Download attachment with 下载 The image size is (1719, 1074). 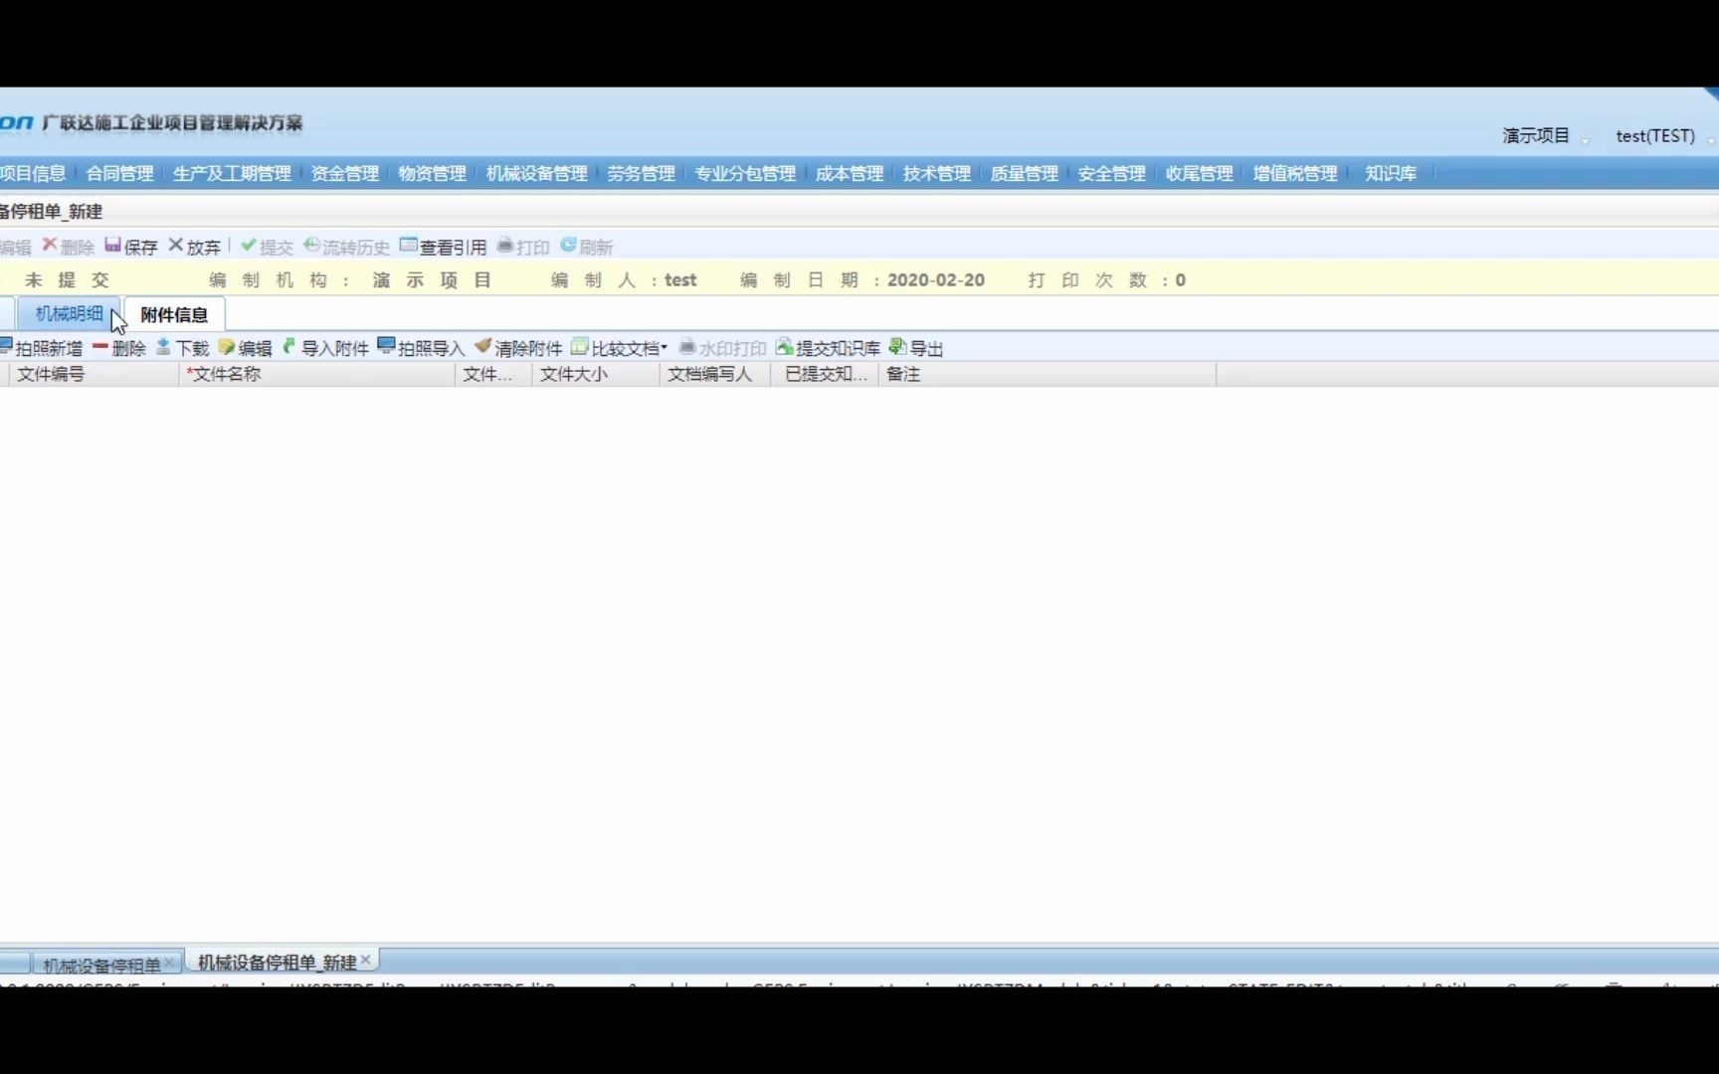coord(182,347)
